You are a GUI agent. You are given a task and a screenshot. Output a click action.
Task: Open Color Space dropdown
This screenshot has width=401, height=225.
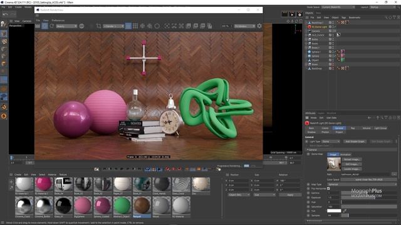point(368,179)
